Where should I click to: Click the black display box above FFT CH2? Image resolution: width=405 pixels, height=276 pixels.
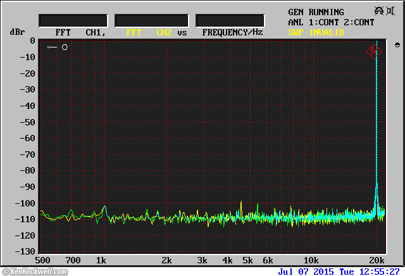[152, 20]
